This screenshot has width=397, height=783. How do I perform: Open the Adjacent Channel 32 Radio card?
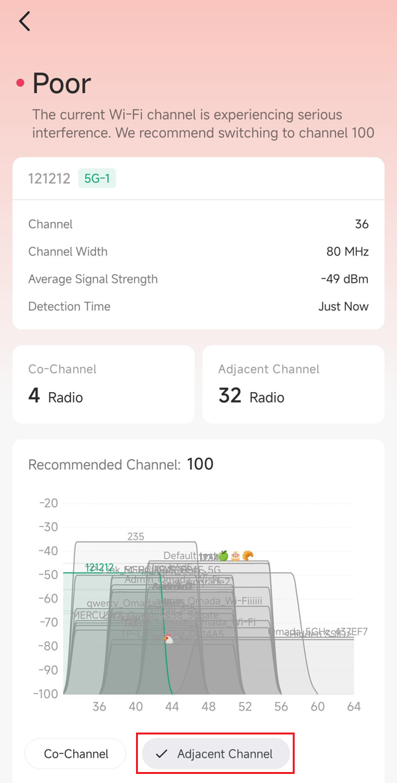click(x=293, y=384)
